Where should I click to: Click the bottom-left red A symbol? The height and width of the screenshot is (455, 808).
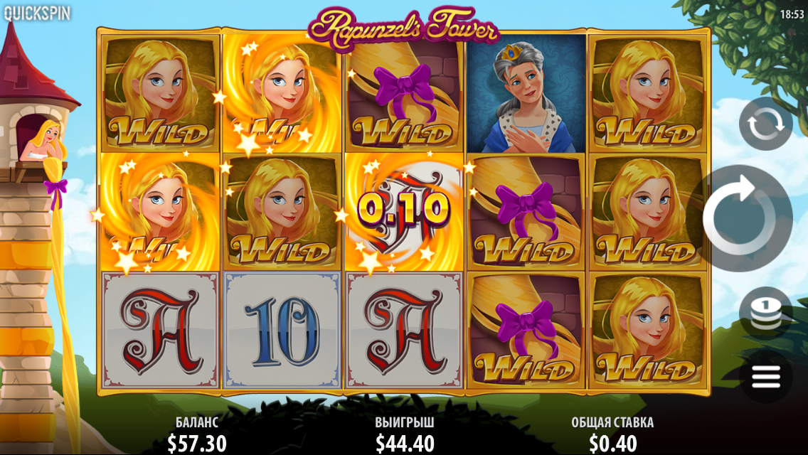[x=160, y=331]
